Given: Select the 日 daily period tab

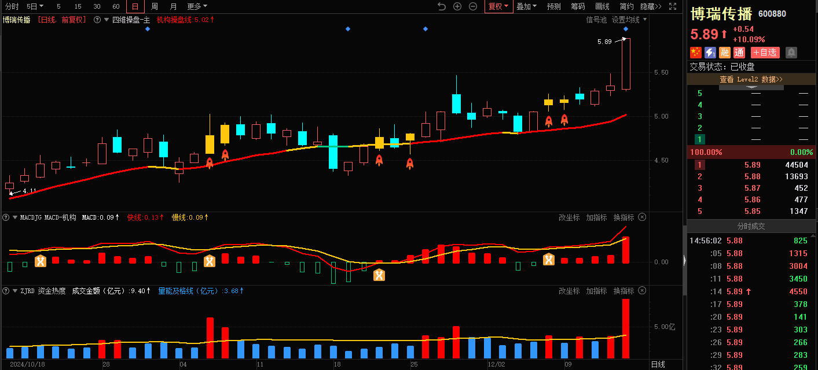Looking at the screenshot, I should point(135,6).
